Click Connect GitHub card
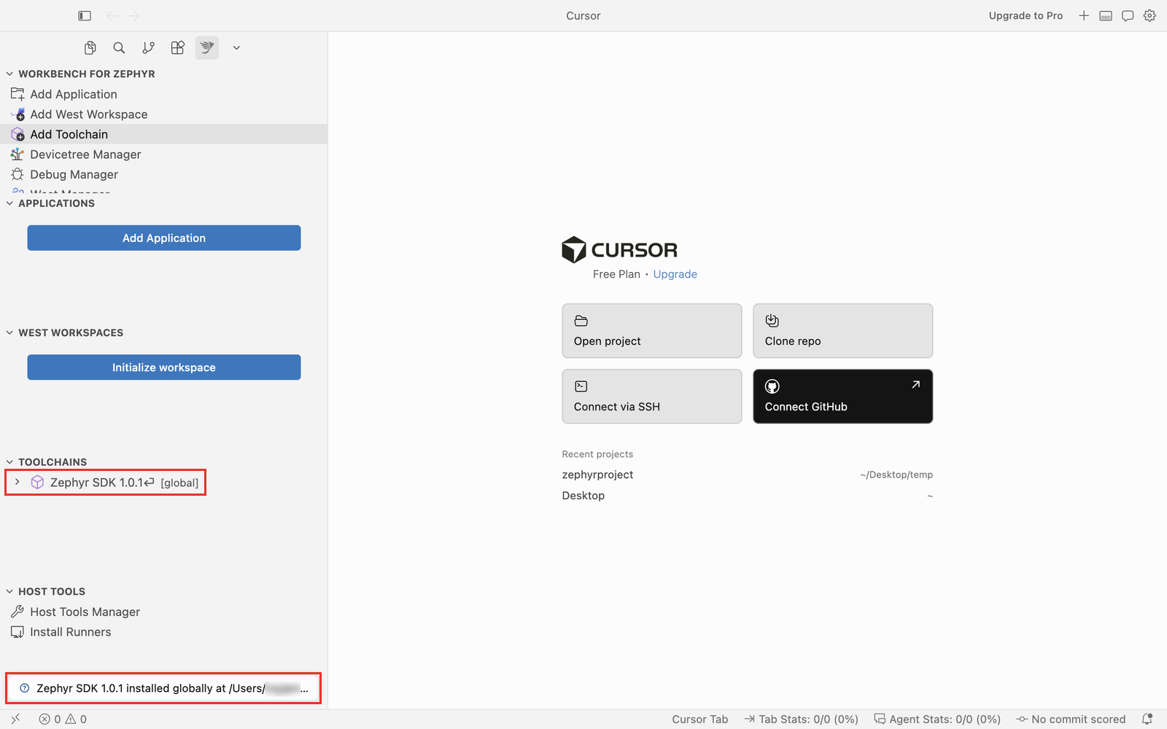Image resolution: width=1167 pixels, height=729 pixels. coord(843,397)
